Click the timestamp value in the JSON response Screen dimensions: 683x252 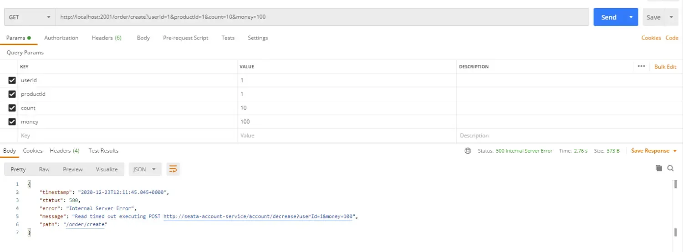[x=123, y=192]
